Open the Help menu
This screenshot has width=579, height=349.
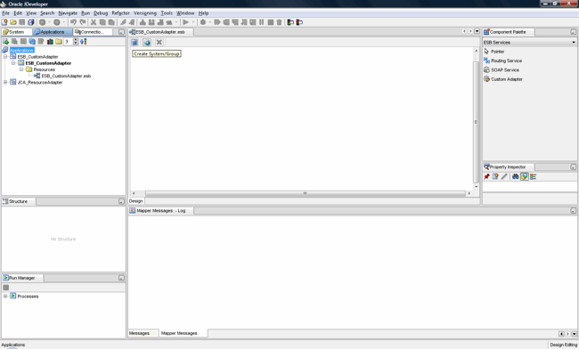point(203,13)
